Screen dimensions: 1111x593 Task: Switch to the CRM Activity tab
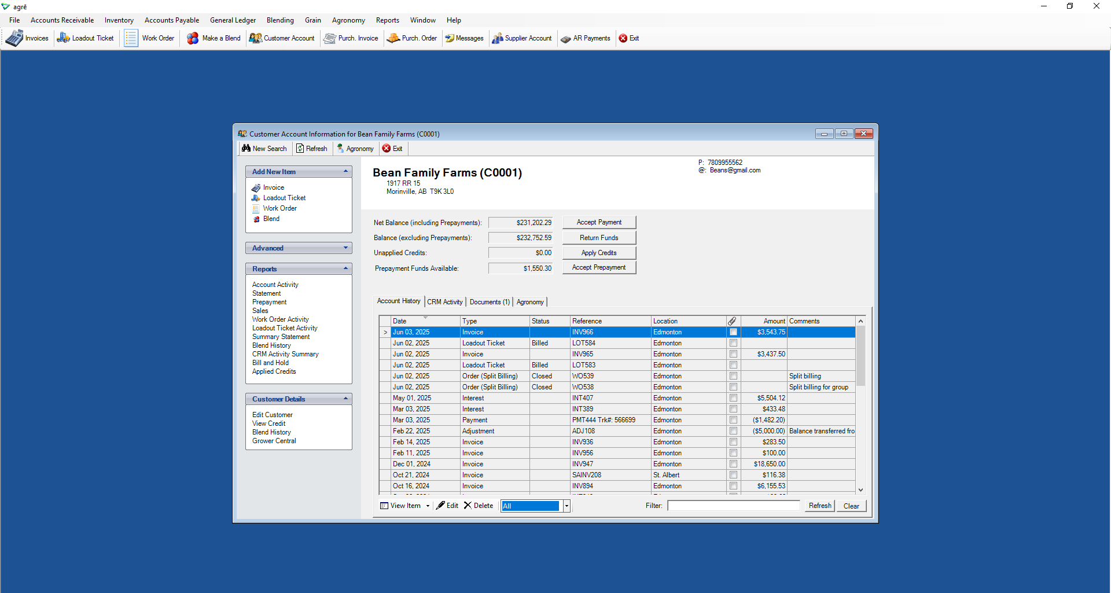[x=444, y=302]
